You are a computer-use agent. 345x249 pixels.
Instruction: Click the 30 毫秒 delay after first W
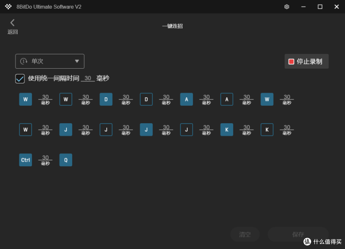coord(45,99)
